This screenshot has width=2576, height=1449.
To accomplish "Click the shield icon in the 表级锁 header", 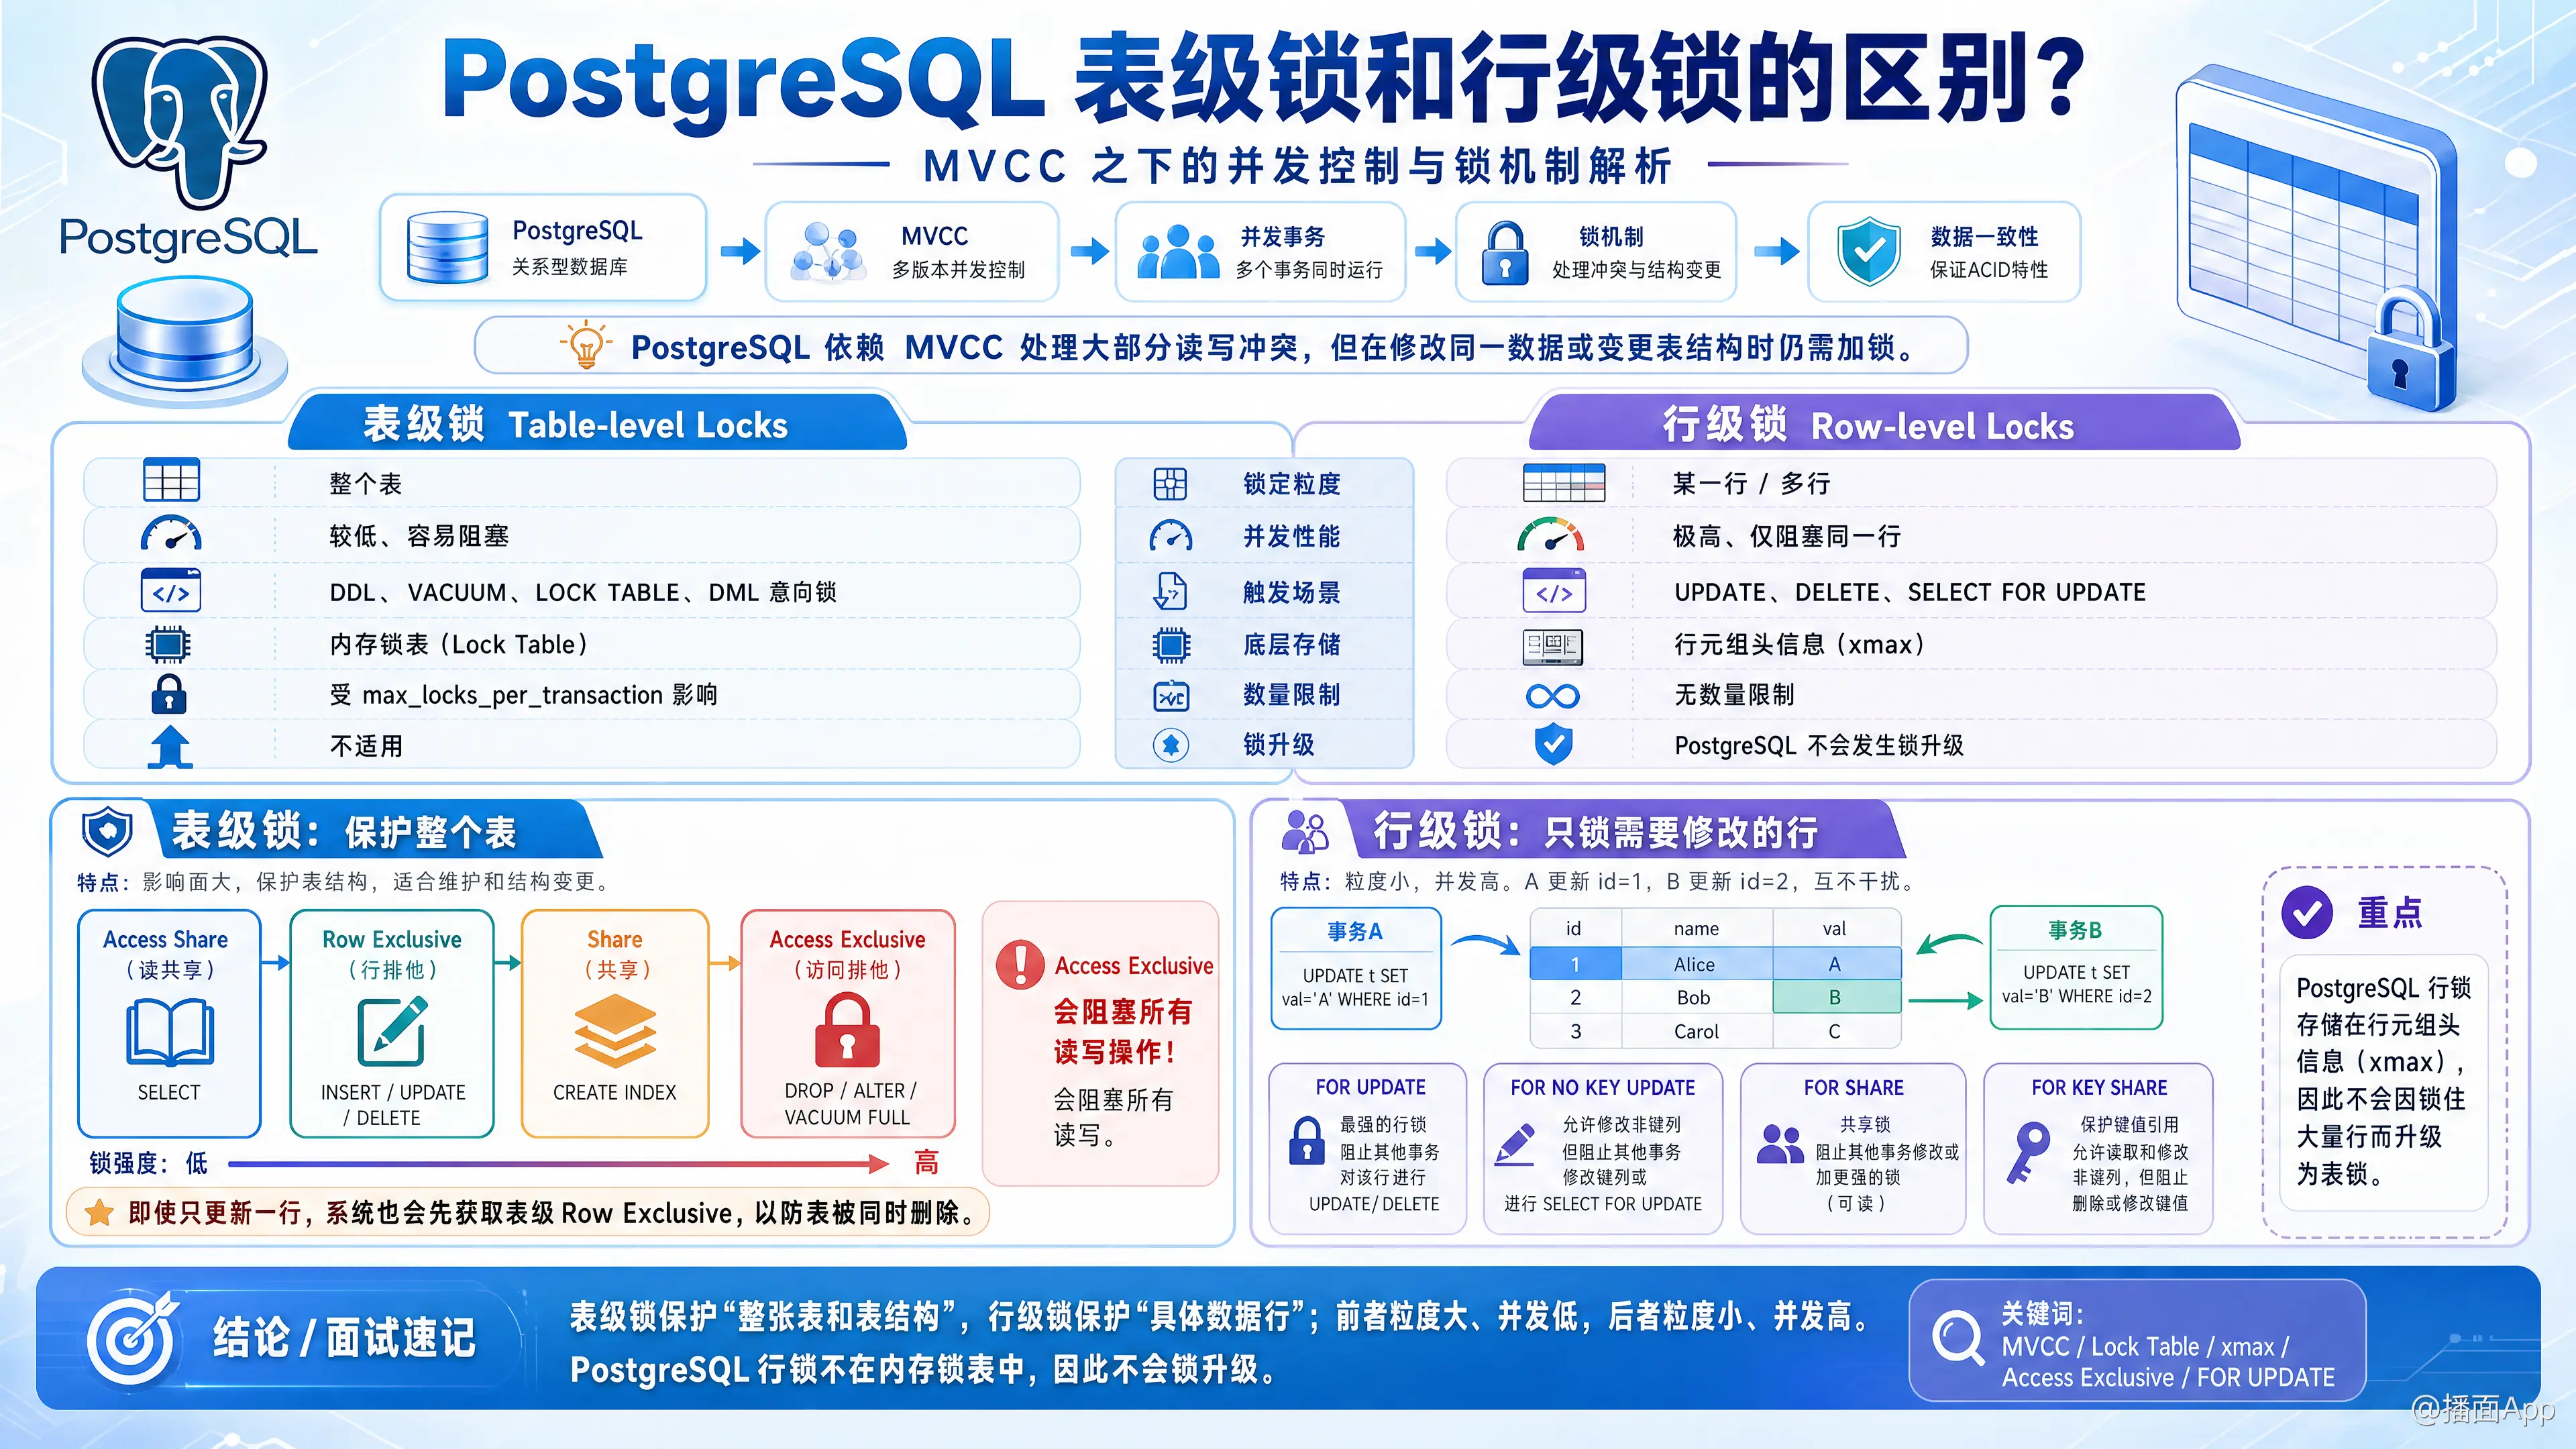I will (x=107, y=831).
